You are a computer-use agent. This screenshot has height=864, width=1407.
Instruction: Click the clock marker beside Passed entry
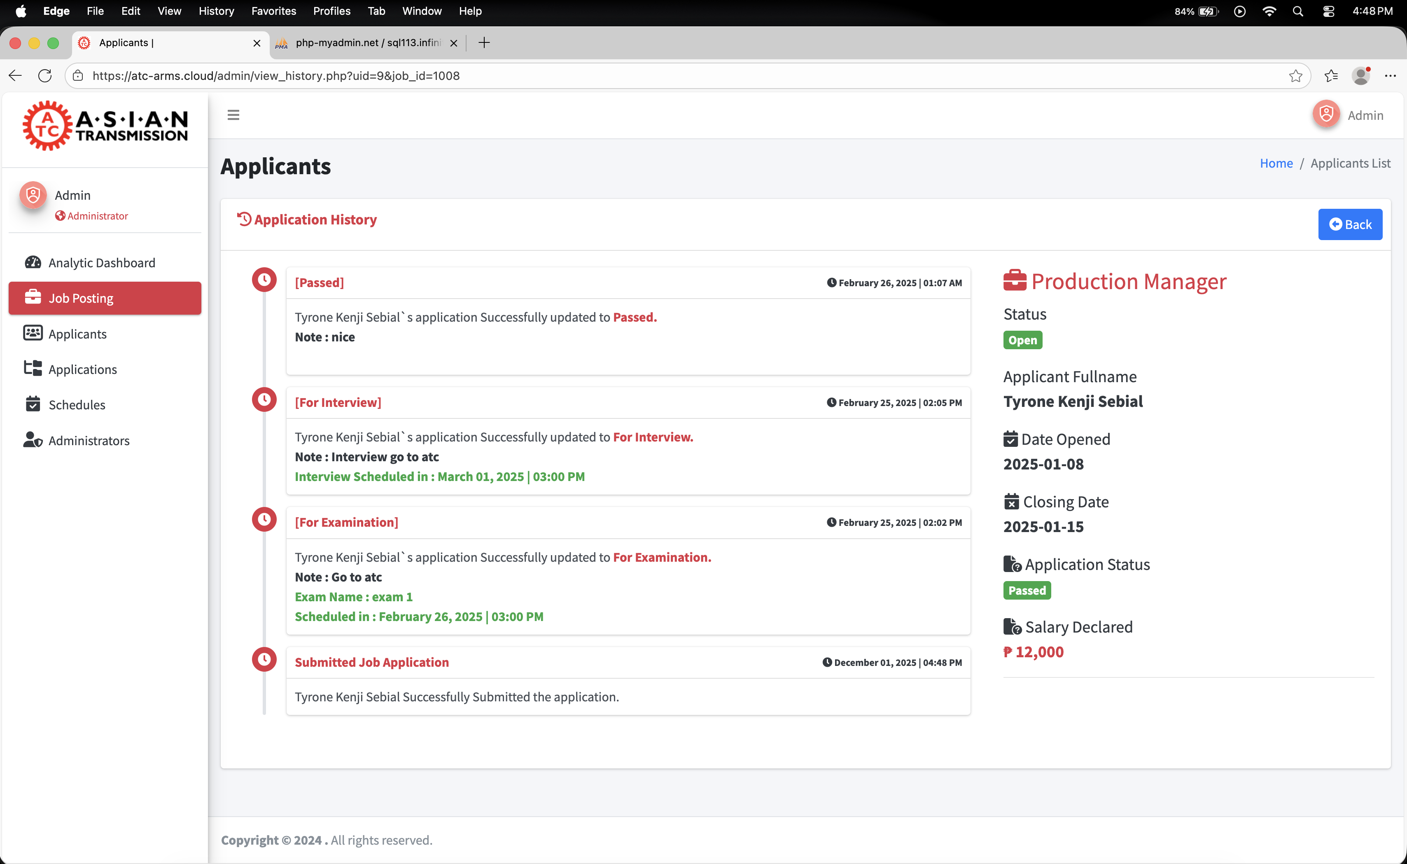click(x=264, y=280)
